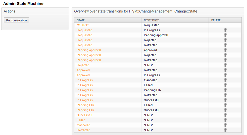Open the Failed state link
This screenshot has height=135, width=247.
click(x=81, y=120)
